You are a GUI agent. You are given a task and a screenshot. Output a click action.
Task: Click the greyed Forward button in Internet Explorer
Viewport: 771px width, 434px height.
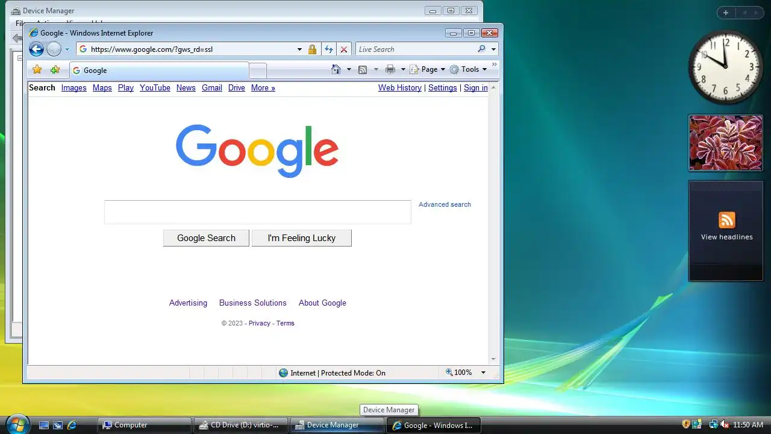[x=54, y=49]
